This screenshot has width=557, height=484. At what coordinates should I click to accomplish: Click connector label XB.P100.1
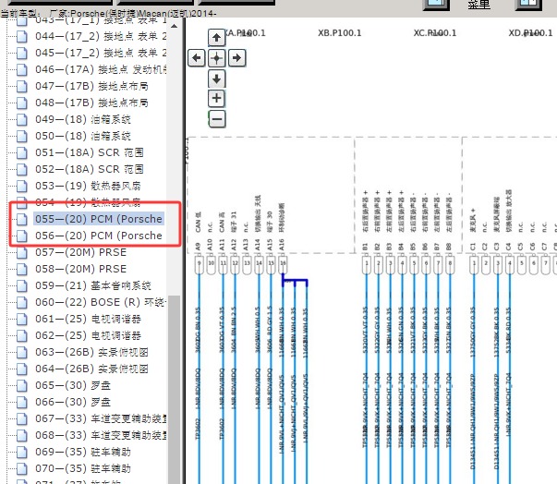coord(339,33)
